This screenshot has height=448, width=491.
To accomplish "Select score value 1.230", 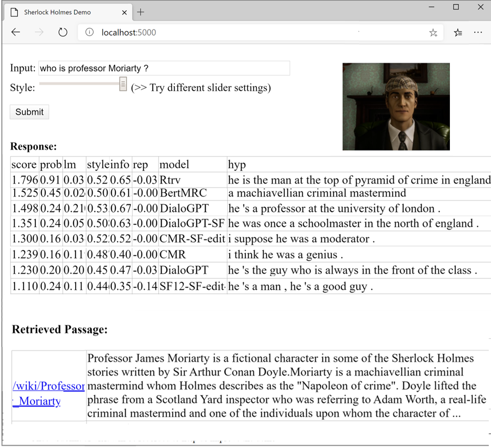I will (25, 270).
